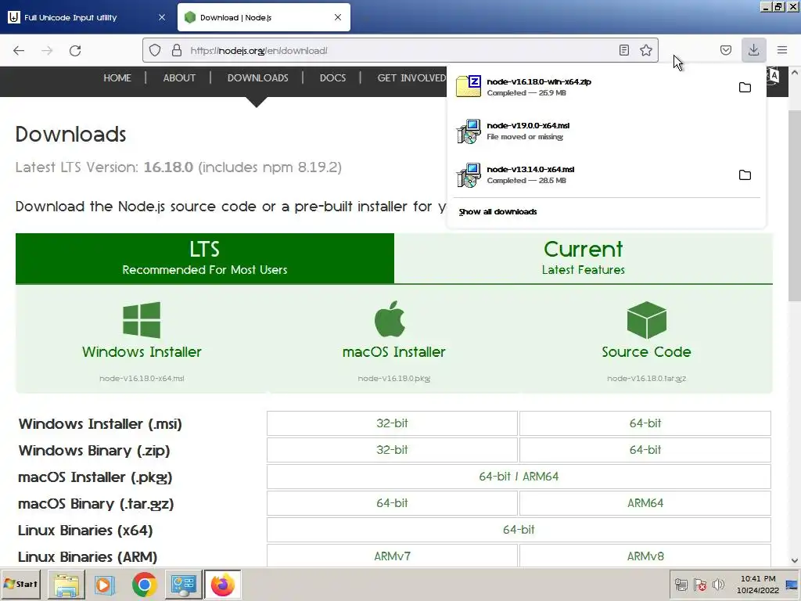This screenshot has width=801, height=601.
Task: Click Show all downloads
Action: coord(497,211)
